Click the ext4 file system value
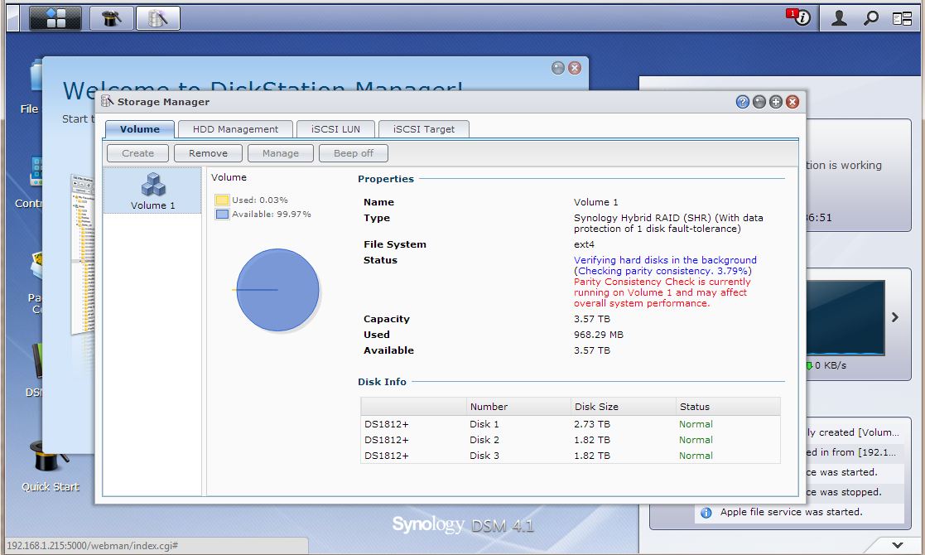Viewport: 925px width, 555px height. [584, 244]
